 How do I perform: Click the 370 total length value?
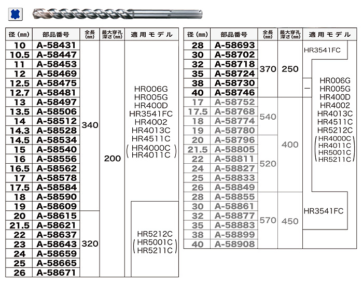(268, 69)
